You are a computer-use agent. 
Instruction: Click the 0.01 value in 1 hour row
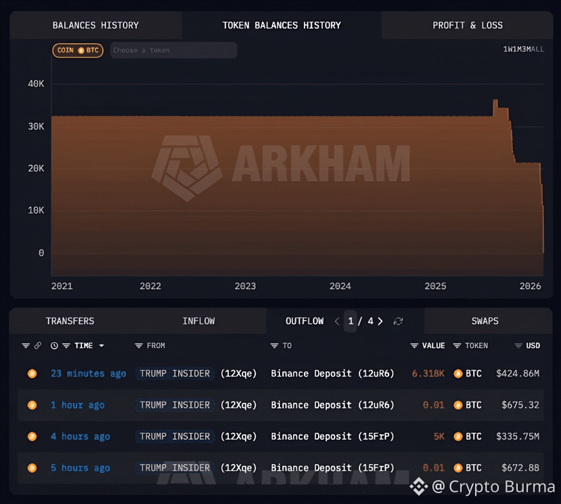pyautogui.click(x=434, y=405)
